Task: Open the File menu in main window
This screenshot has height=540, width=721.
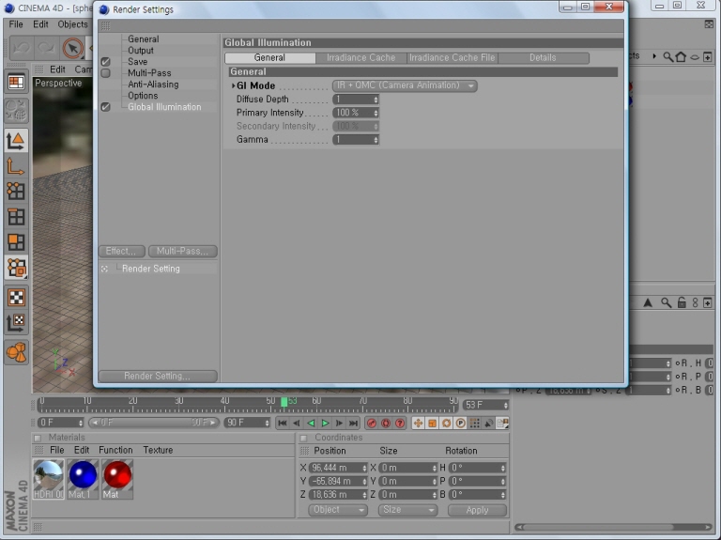Action: pyautogui.click(x=16, y=24)
